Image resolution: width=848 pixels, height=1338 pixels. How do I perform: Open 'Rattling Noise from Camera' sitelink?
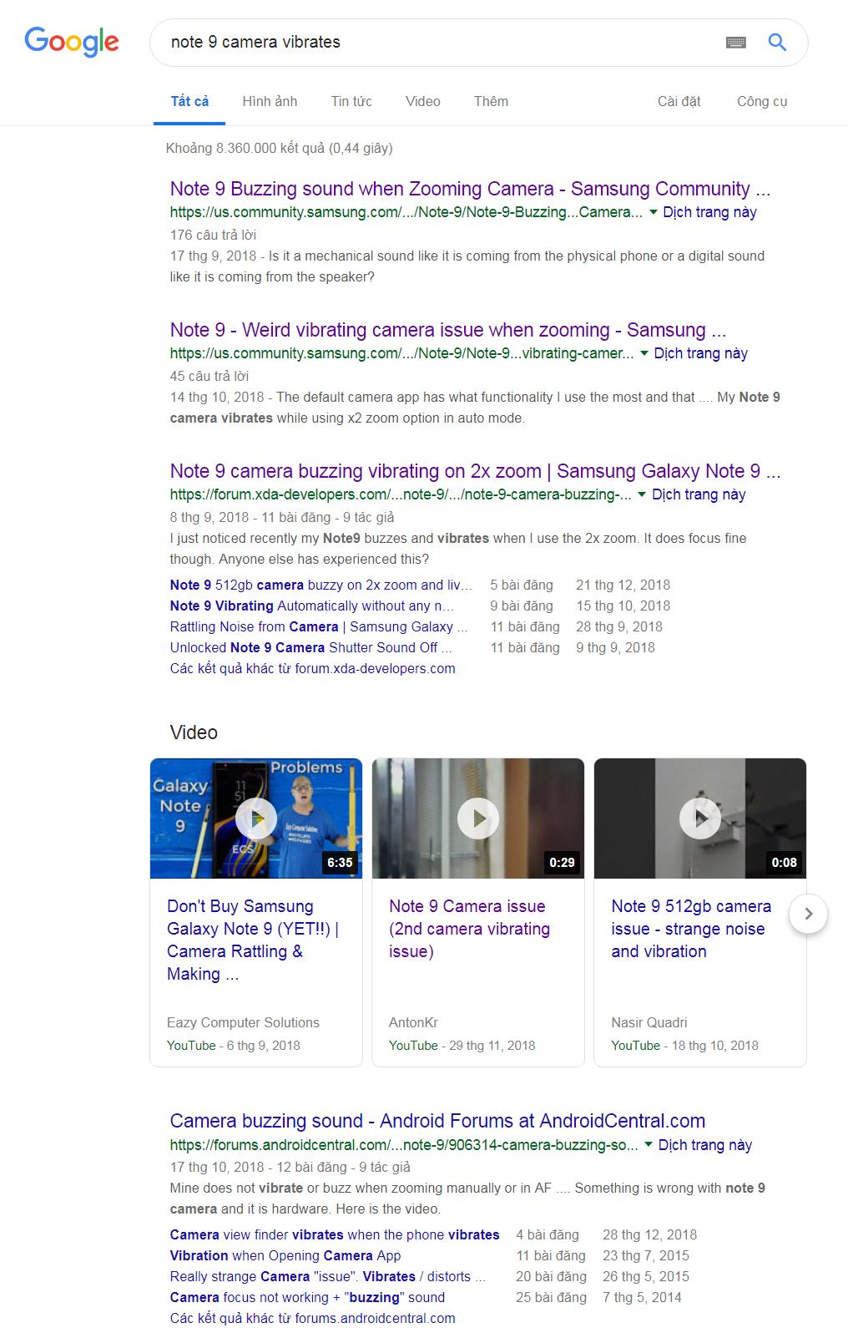coord(319,626)
